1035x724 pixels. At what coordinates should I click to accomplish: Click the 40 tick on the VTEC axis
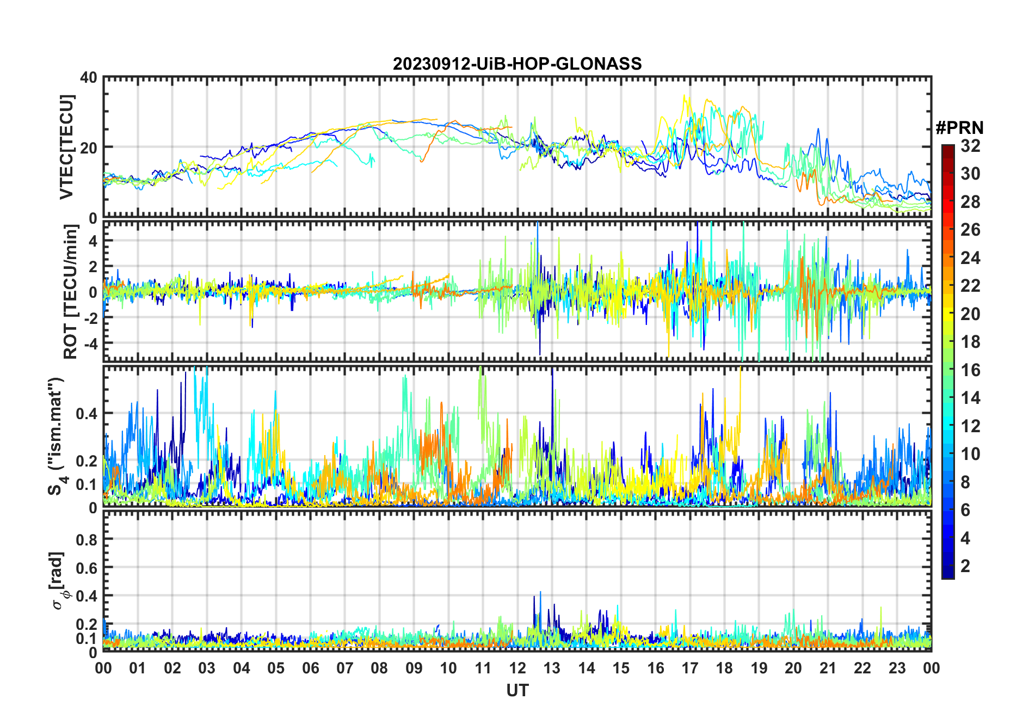(x=89, y=78)
